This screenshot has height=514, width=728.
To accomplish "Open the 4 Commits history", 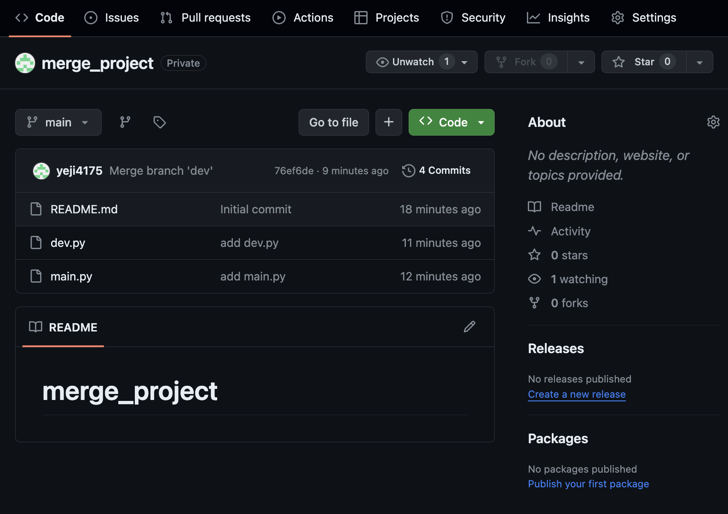I will (436, 171).
